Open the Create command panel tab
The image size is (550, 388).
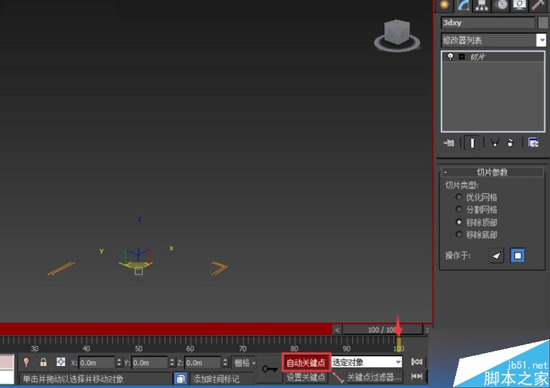(x=445, y=5)
